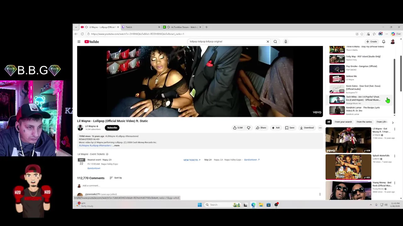Open options for Splash Waterfalls recommendation
This screenshot has height=226, width=403.
[x=394, y=156]
